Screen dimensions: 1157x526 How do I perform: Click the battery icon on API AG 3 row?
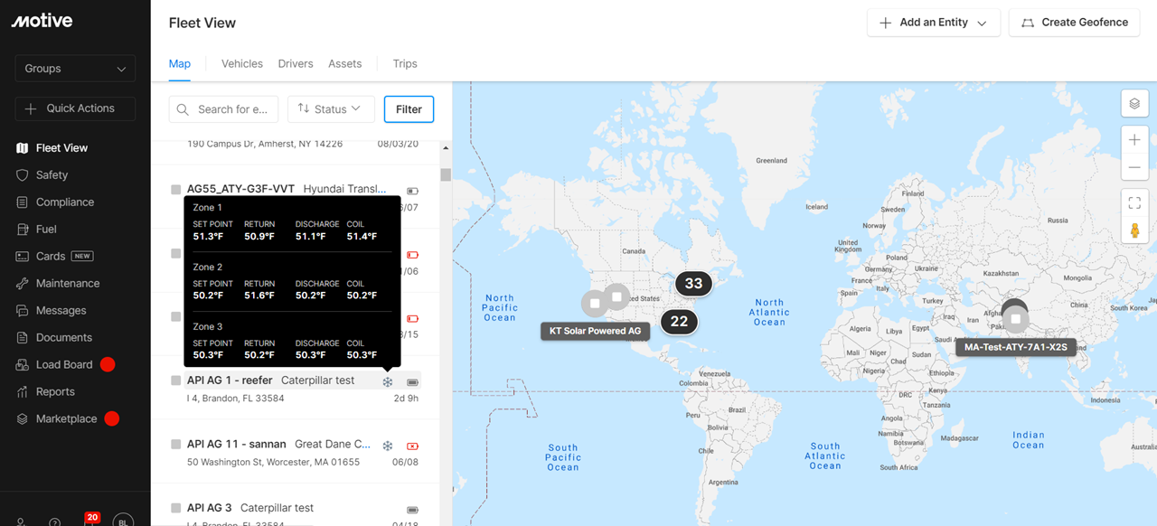point(413,510)
